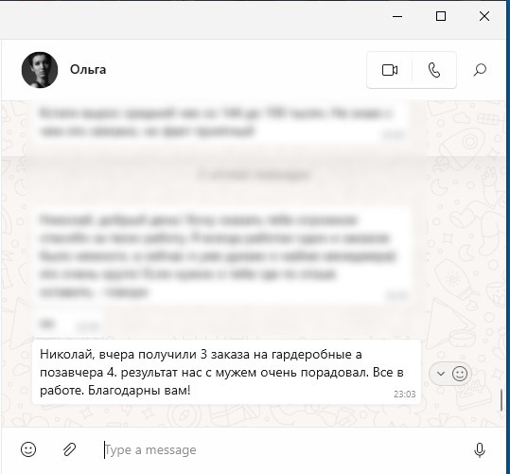Click the paperclip attach icon

[69, 449]
